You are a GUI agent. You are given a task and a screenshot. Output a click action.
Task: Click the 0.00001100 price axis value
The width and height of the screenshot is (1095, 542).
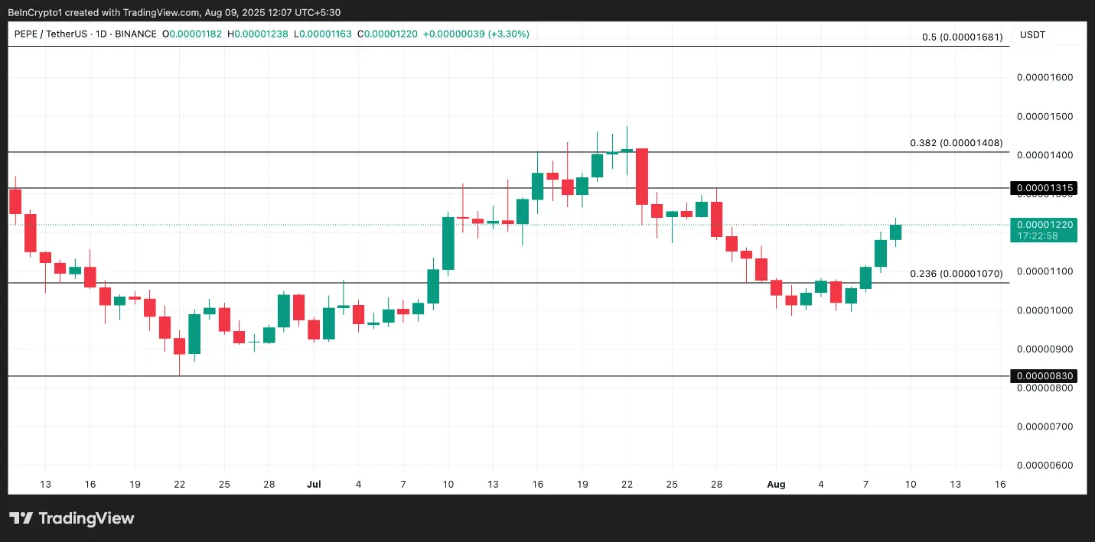tap(1044, 271)
